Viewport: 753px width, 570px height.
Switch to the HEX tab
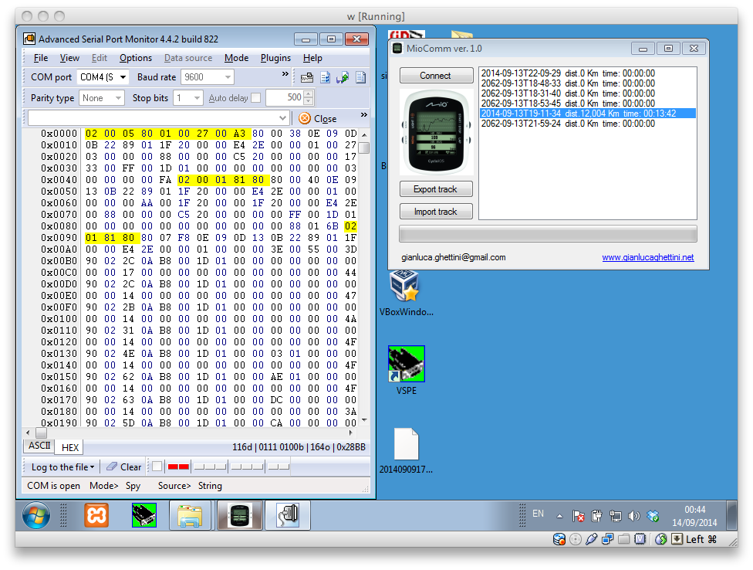point(69,447)
